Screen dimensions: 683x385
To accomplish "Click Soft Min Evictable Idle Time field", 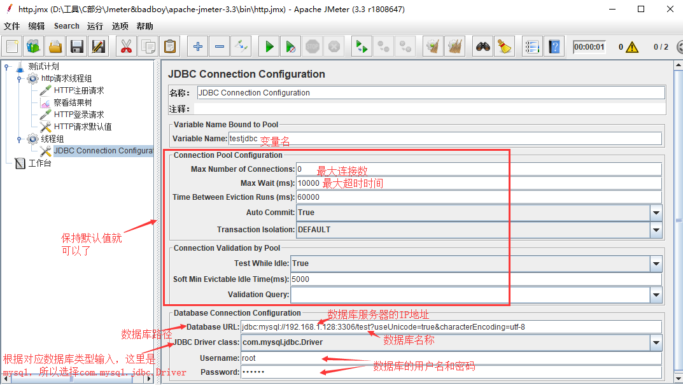I will tap(476, 279).
